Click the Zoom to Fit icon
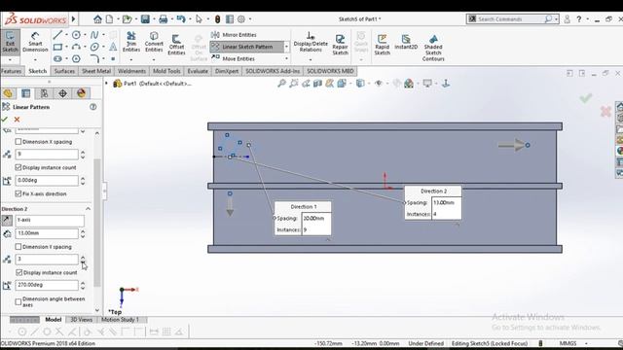 (x=281, y=84)
